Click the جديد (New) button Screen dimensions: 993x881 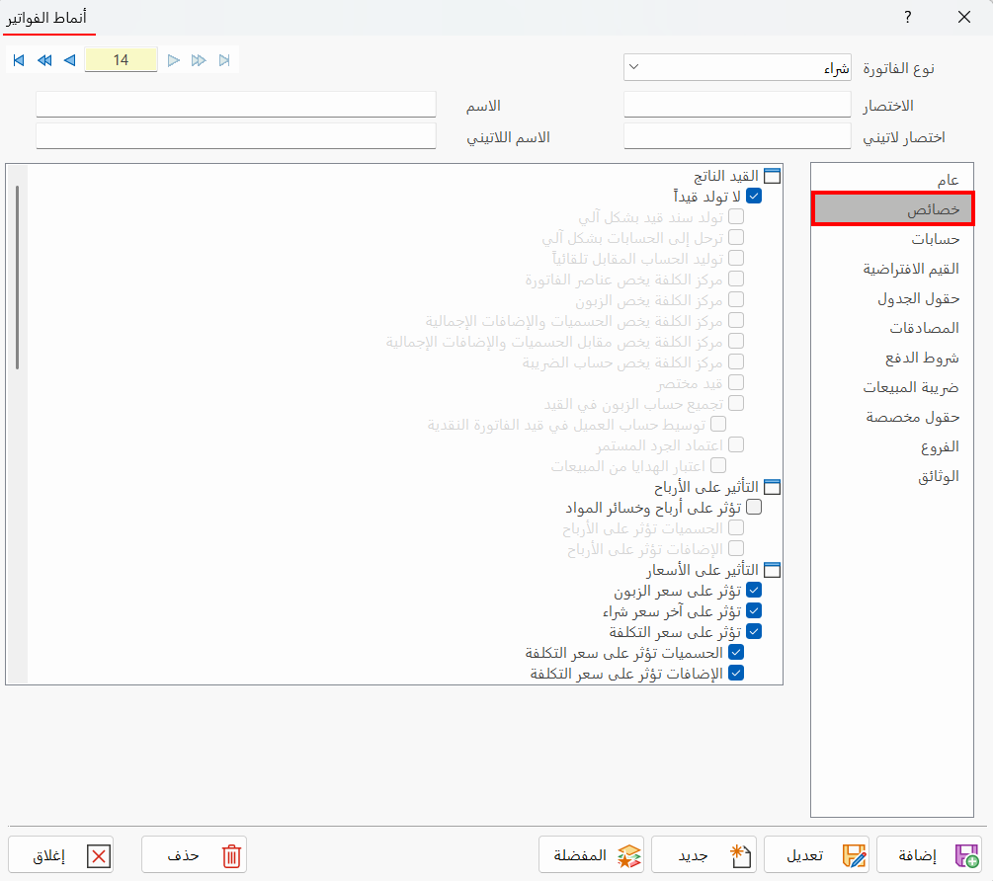coord(703,855)
